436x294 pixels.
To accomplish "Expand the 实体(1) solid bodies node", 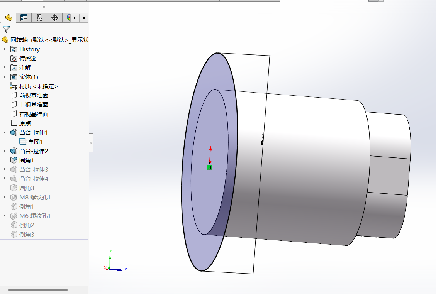I will [x=5, y=77].
